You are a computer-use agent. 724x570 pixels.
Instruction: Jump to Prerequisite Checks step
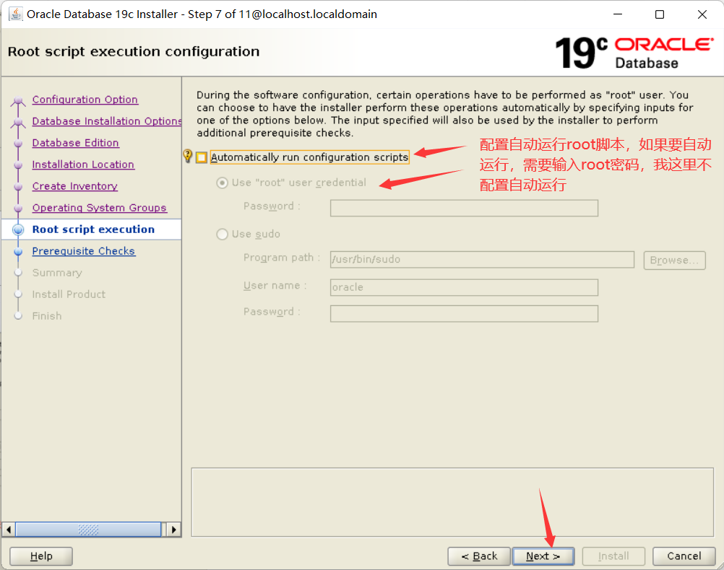(84, 251)
